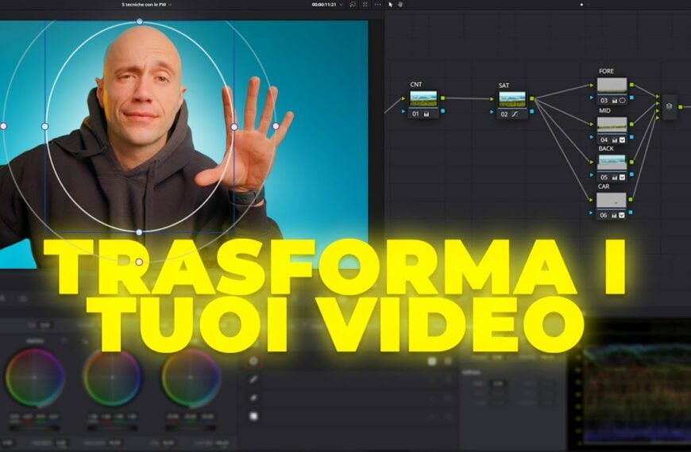Click the expand viewer fullscreen icon
The height and width of the screenshot is (452, 691).
point(365,5)
